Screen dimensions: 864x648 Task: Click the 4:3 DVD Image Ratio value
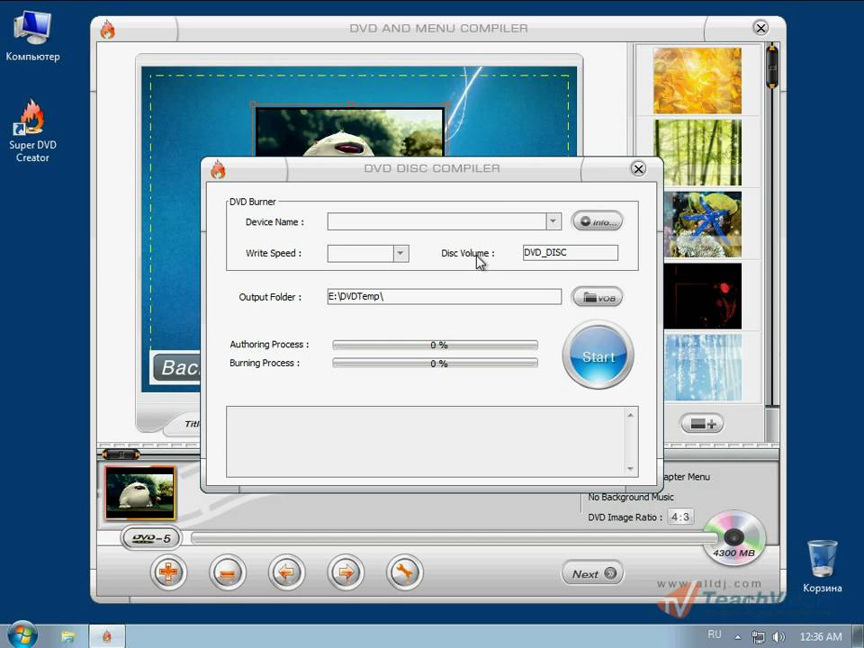pos(680,517)
